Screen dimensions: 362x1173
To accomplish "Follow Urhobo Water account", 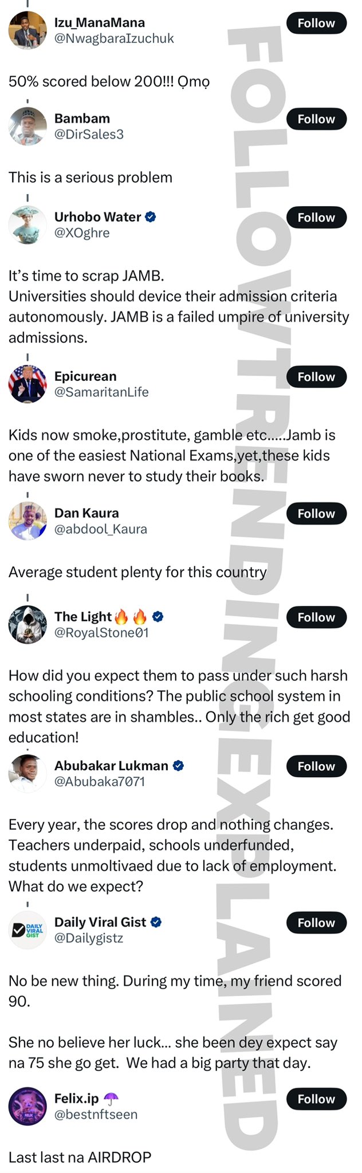I will click(x=316, y=218).
